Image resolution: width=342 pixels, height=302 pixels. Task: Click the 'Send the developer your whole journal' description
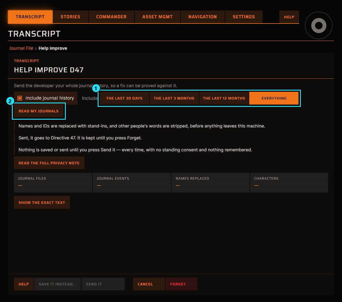96,86
